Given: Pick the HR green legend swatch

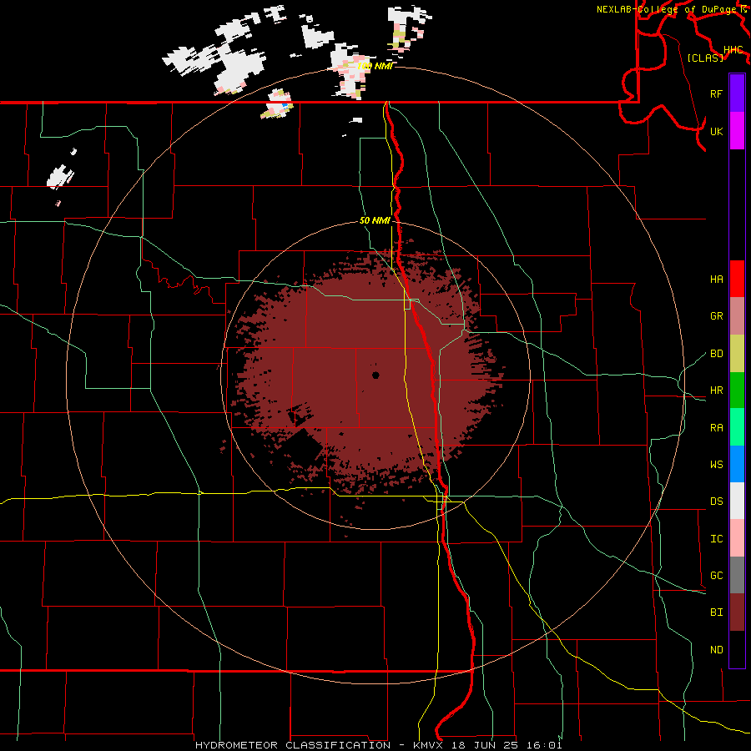Looking at the screenshot, I should pyautogui.click(x=737, y=391).
